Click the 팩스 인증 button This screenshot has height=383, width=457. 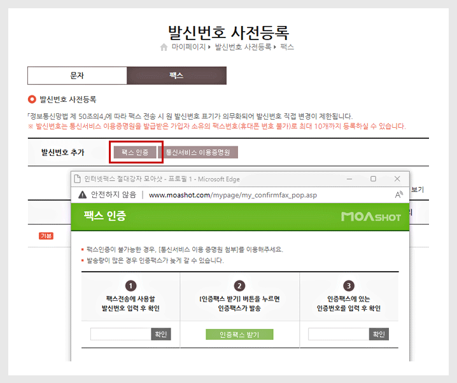pyautogui.click(x=135, y=152)
